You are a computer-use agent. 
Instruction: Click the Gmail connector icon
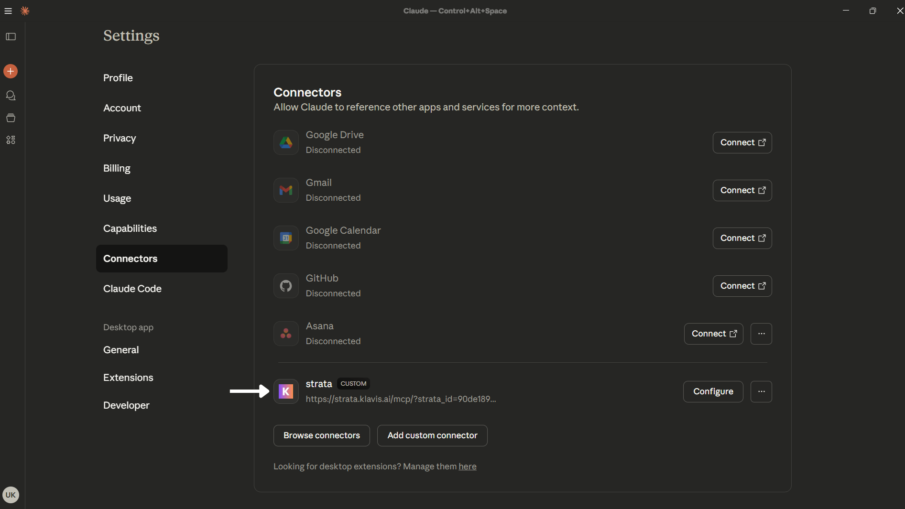tap(286, 190)
